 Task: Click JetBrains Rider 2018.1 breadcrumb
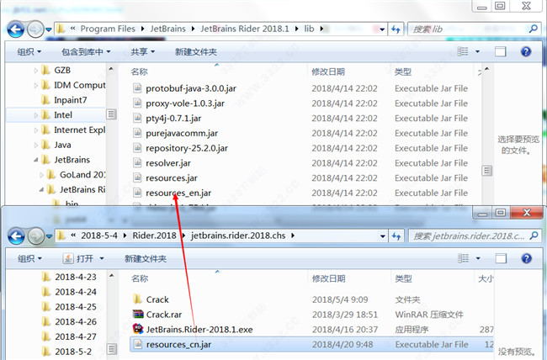click(245, 29)
